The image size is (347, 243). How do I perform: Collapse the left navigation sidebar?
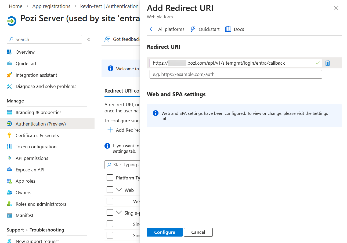89,39
